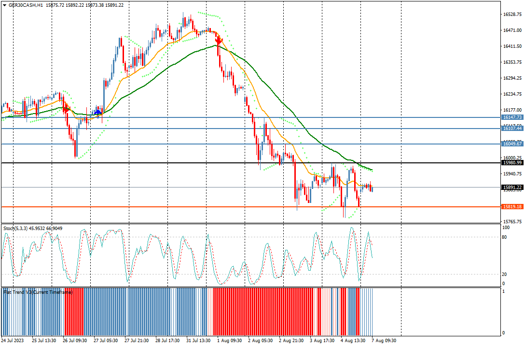525x346 pixels.
Task: Click the 7 Aug 09:30 time label
Action: coord(384,340)
